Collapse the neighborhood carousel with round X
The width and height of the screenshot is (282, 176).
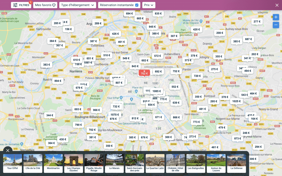[x=8, y=150]
